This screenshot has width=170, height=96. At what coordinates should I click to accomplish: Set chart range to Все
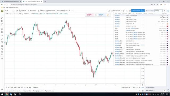30,87
